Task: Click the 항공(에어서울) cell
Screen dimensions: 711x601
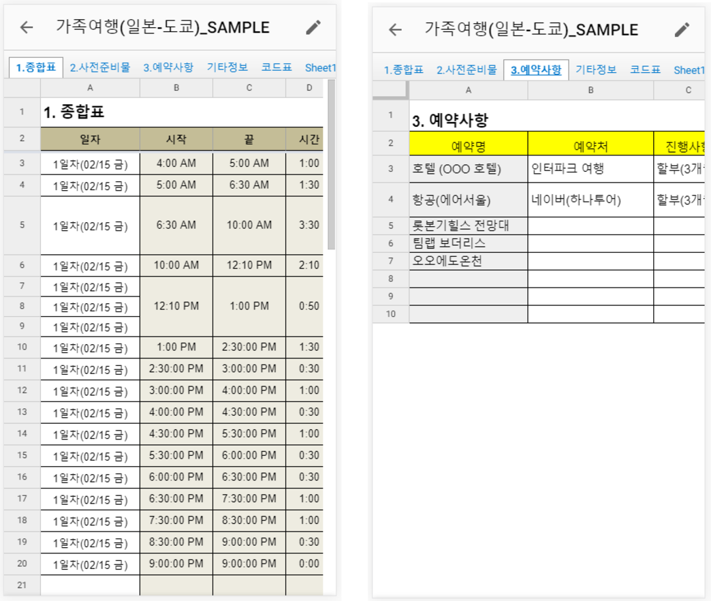Action: (x=468, y=200)
